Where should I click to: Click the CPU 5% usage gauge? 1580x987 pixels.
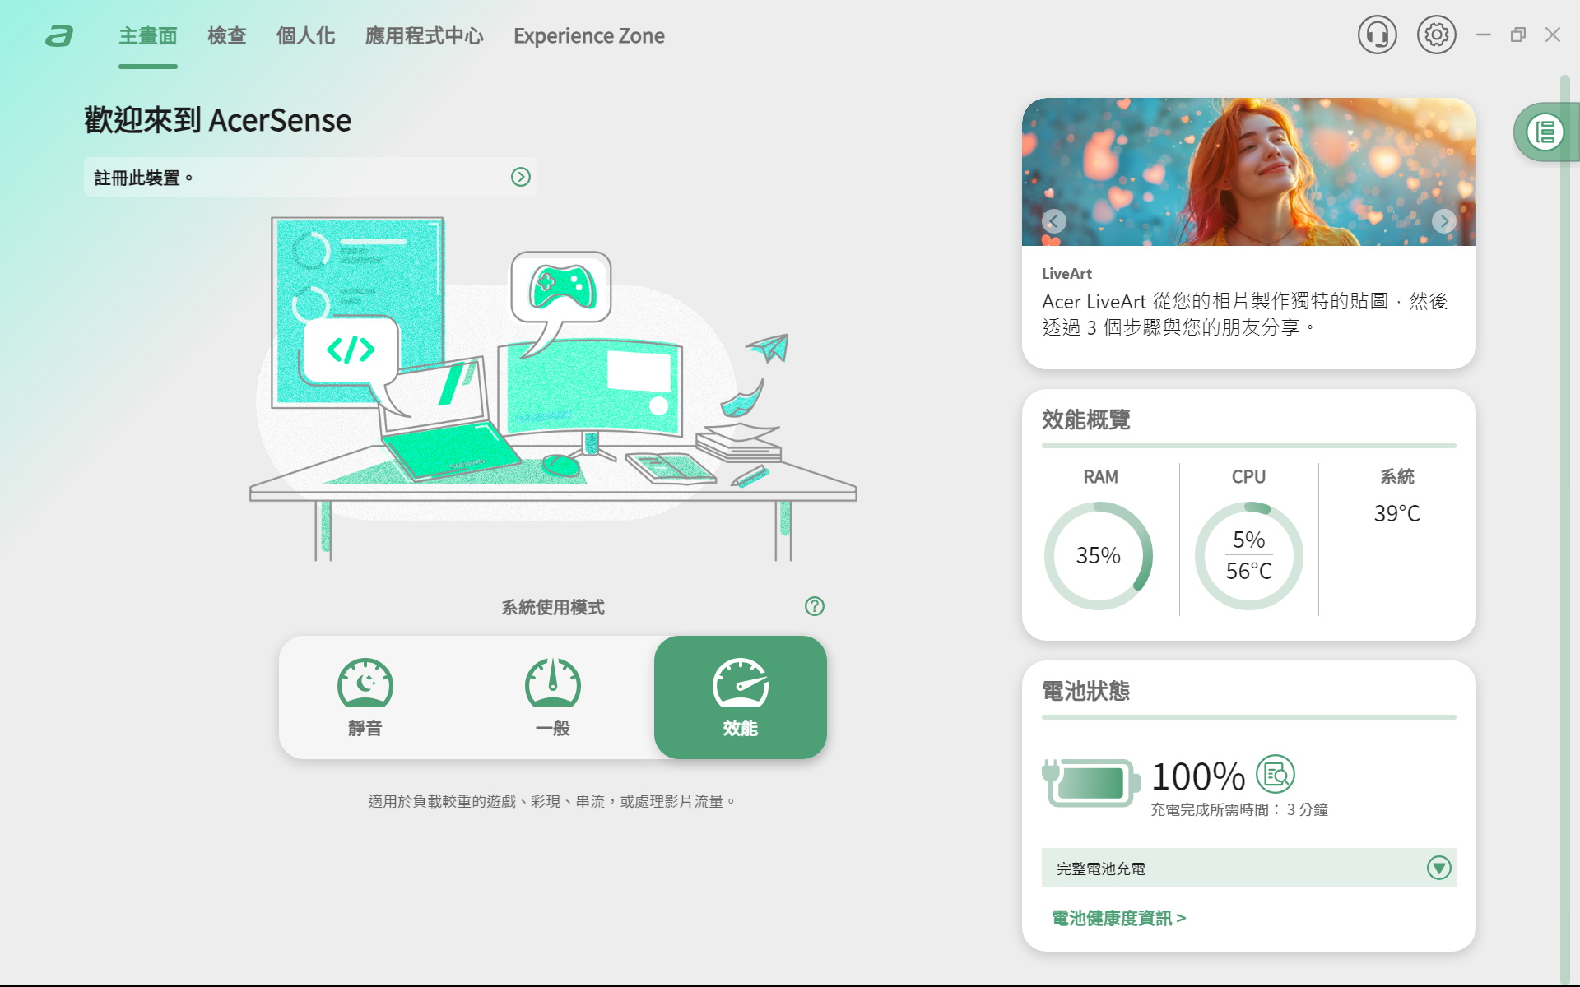(x=1248, y=556)
